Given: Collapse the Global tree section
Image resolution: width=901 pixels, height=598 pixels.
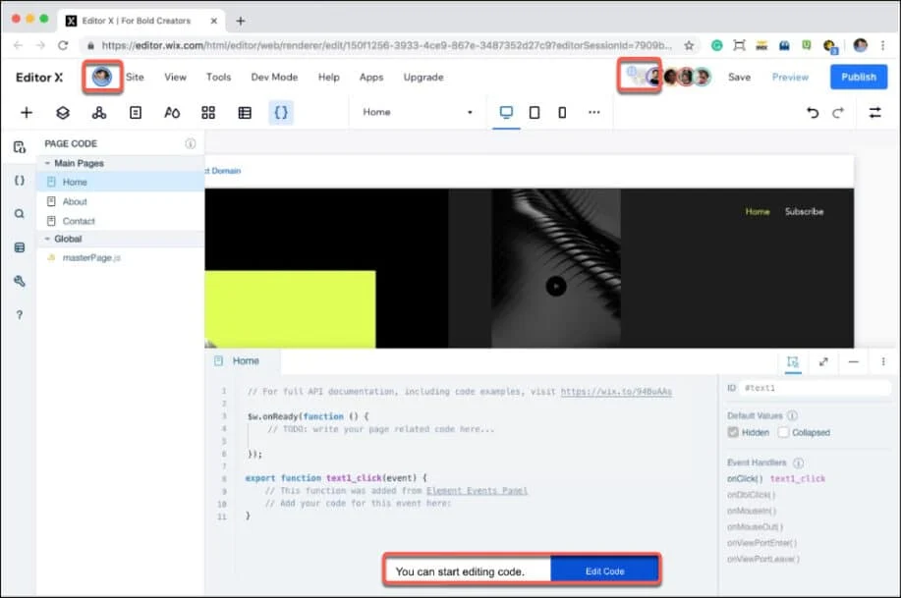Looking at the screenshot, I should point(47,239).
